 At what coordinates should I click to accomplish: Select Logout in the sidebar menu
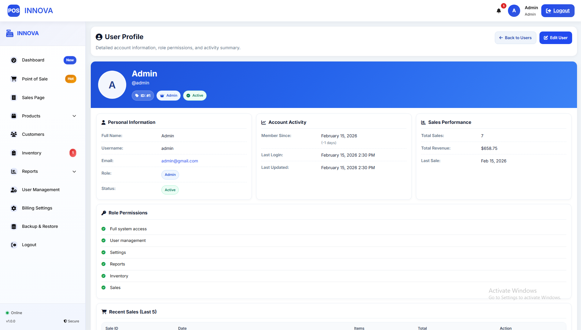[x=29, y=245]
